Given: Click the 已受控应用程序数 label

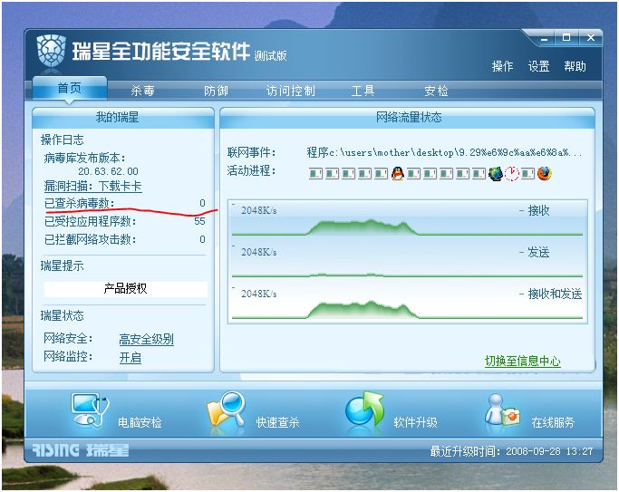Looking at the screenshot, I should pos(90,221).
